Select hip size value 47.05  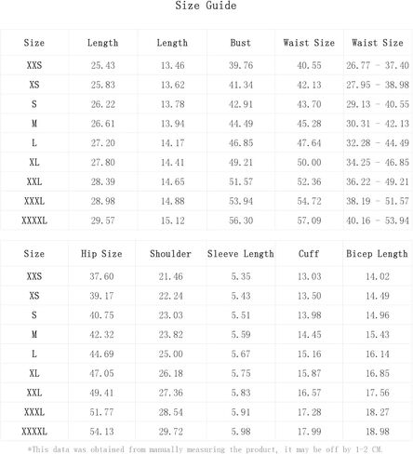point(101,373)
